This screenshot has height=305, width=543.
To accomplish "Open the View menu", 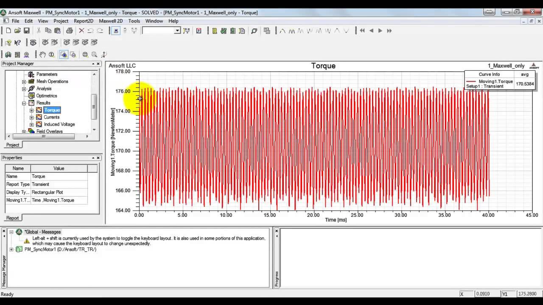I will 43,21.
